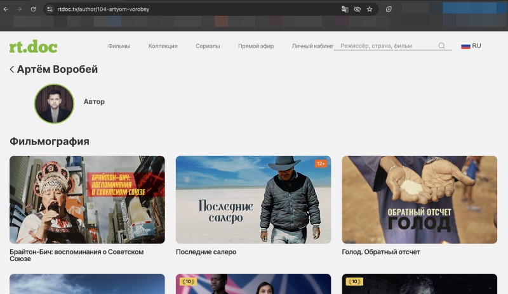Click the back chevron beside Артём Воробей

tap(12, 69)
